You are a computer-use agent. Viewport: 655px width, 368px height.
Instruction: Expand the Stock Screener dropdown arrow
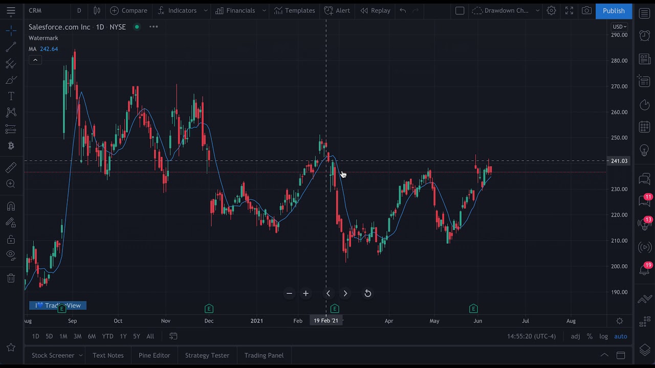pyautogui.click(x=80, y=355)
